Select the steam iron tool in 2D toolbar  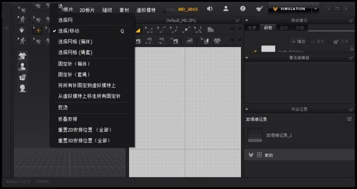(190, 41)
